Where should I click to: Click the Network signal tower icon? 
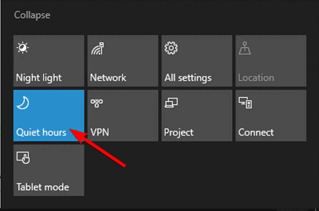pos(97,48)
